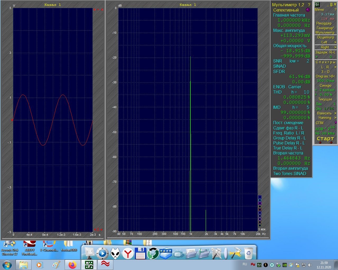Open Paint from the taskbar
338x270 pixels.
(56, 265)
